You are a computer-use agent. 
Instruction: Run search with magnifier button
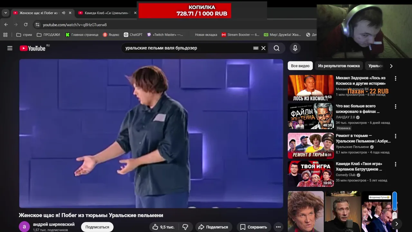point(276,48)
